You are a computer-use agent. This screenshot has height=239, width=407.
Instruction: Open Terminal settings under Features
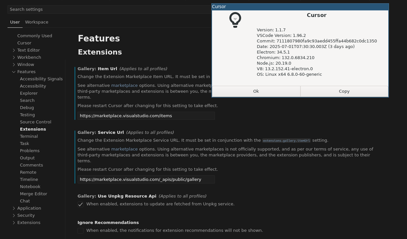coord(29,136)
